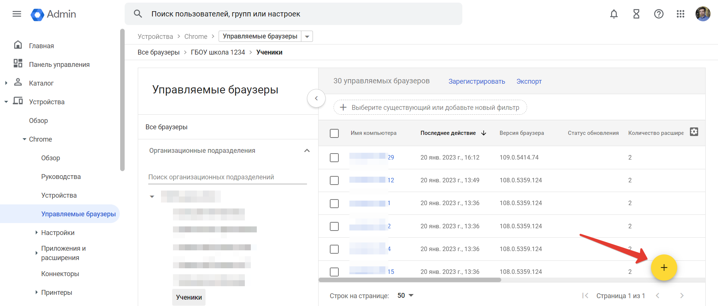Click the horizontal scrollbar under the table
Image resolution: width=718 pixels, height=306 pixels.
(x=410, y=280)
